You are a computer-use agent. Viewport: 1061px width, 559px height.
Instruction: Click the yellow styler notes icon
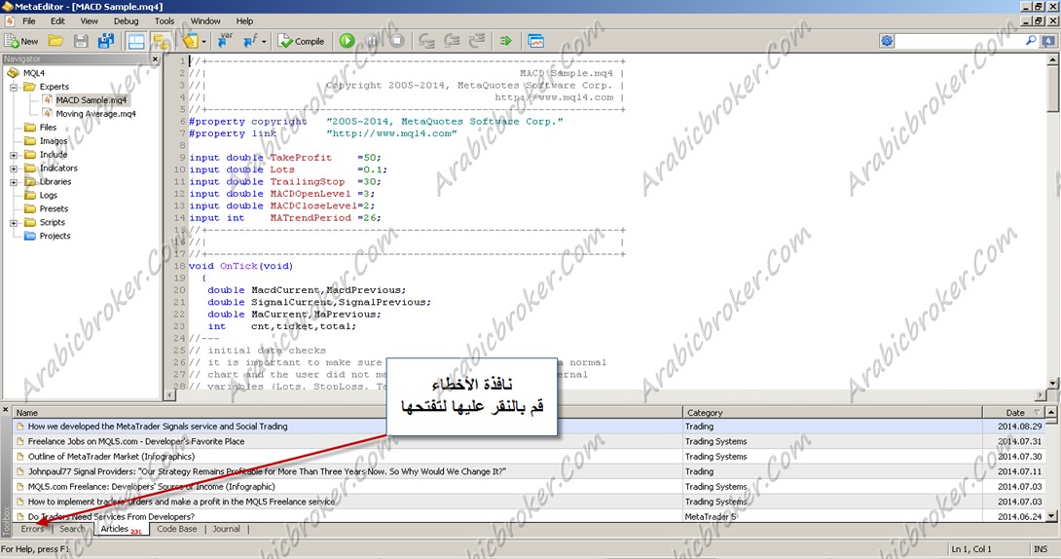(190, 41)
